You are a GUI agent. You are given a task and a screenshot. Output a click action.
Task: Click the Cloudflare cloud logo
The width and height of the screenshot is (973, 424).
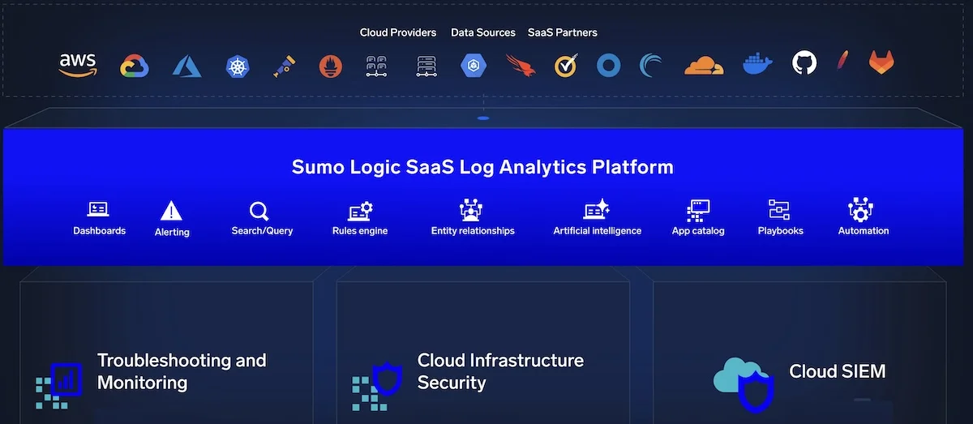704,66
